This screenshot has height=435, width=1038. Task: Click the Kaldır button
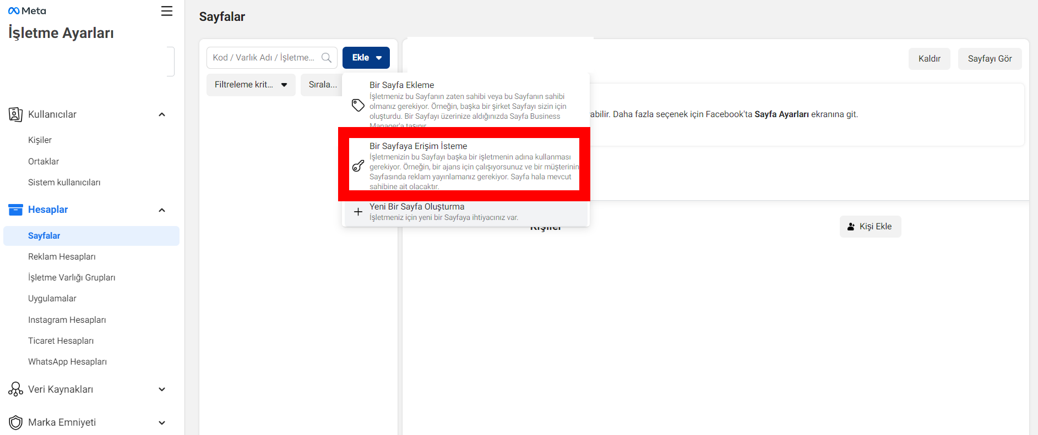click(930, 59)
